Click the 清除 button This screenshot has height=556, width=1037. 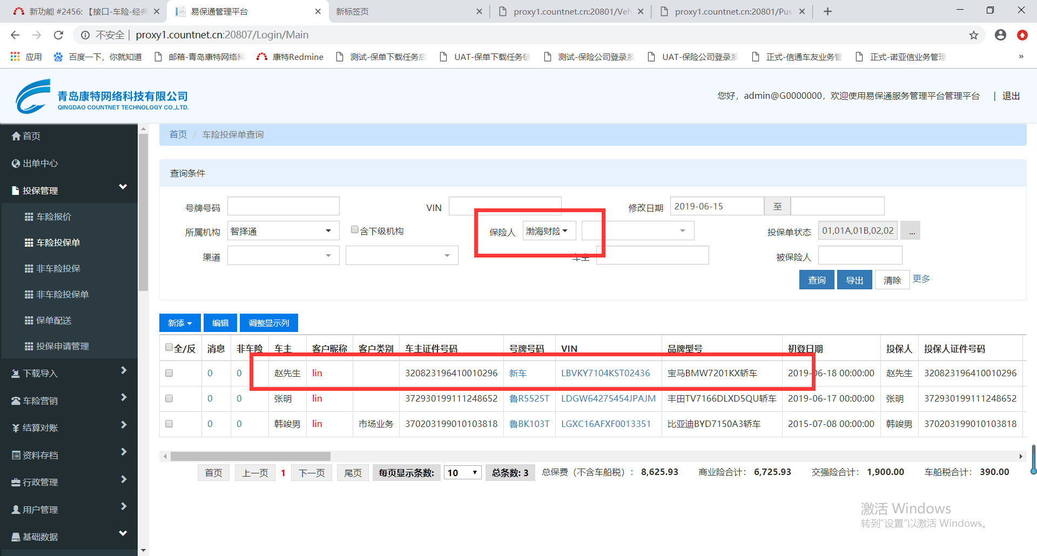pyautogui.click(x=892, y=280)
